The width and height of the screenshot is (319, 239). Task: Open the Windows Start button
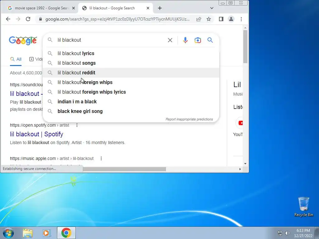(8, 233)
